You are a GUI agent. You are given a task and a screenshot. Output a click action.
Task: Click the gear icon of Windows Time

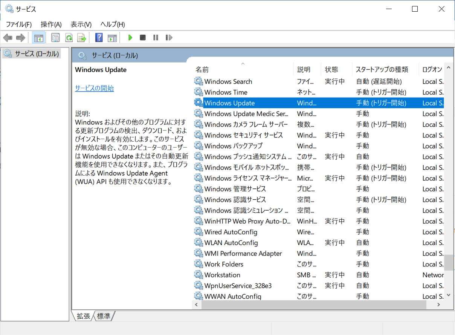198,92
